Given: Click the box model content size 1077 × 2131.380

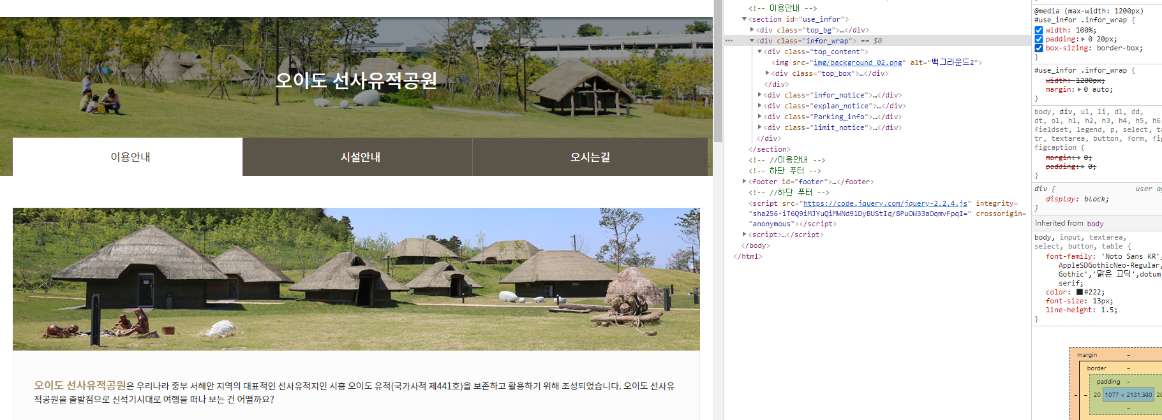Looking at the screenshot, I should tap(1128, 395).
